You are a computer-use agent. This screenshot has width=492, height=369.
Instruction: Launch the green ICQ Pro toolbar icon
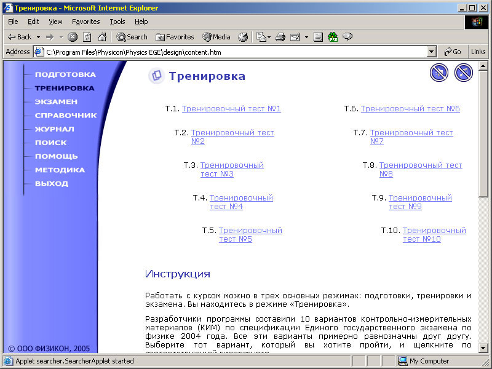pos(333,37)
